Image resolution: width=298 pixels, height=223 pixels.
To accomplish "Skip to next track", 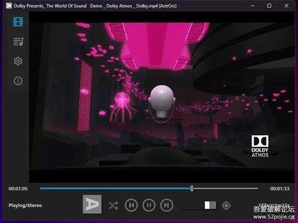I will (166, 205).
